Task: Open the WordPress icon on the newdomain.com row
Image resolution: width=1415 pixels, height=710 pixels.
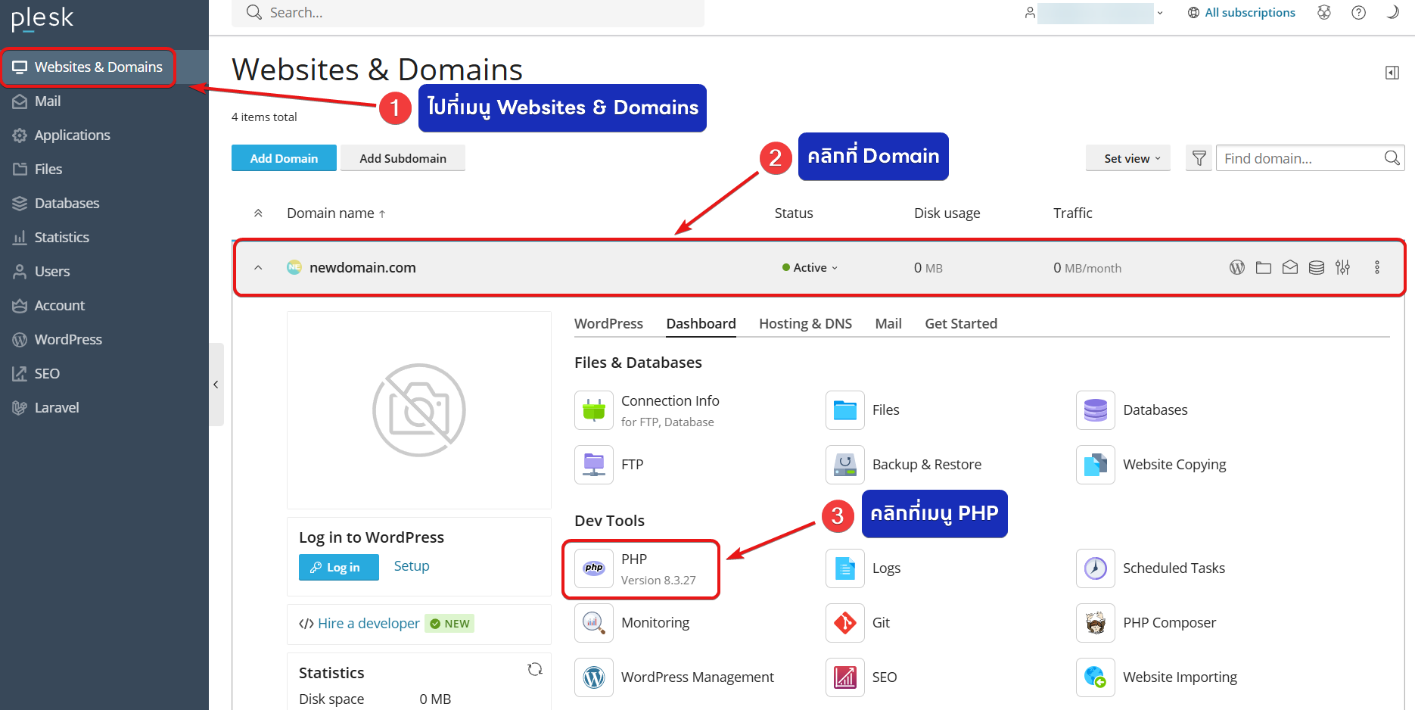Action: [x=1236, y=267]
